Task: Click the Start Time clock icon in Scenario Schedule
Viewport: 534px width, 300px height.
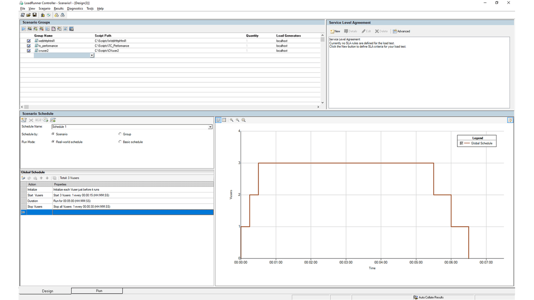Action: [45, 120]
